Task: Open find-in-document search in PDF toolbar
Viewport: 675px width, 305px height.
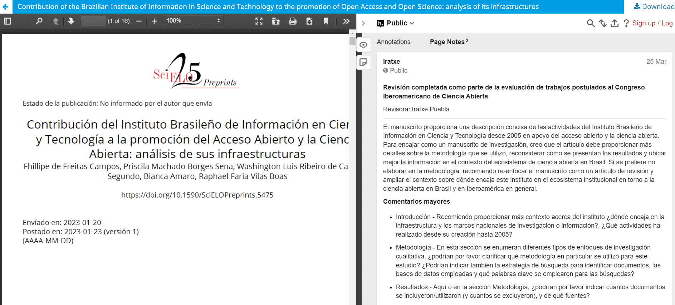Action: [x=39, y=21]
